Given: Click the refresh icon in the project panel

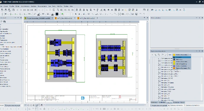Looking at the screenshot, I should (x=1, y=22).
